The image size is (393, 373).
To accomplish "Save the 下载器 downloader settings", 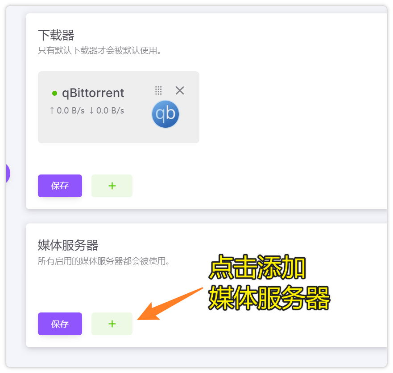I will pos(60,186).
